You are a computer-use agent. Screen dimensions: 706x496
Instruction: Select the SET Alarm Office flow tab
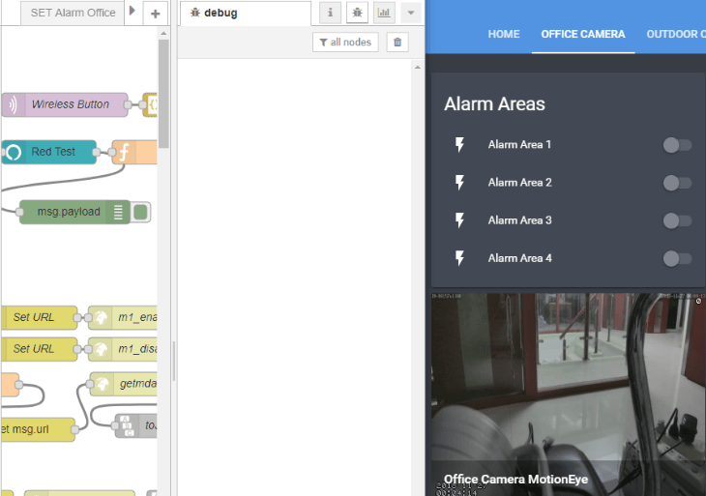[x=73, y=13]
